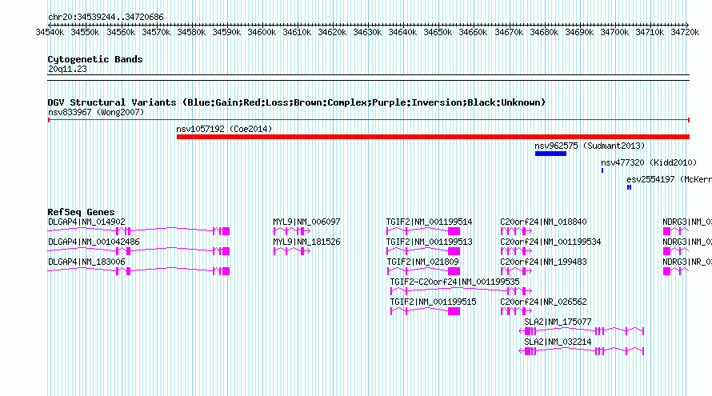The width and height of the screenshot is (712, 396).
Task: Select the SLA2 NM_175077 gene glyph
Action: click(582, 331)
